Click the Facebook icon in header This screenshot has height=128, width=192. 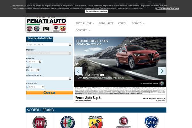click(150, 3)
